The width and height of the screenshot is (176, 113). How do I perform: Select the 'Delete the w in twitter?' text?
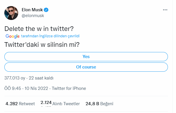39,29
